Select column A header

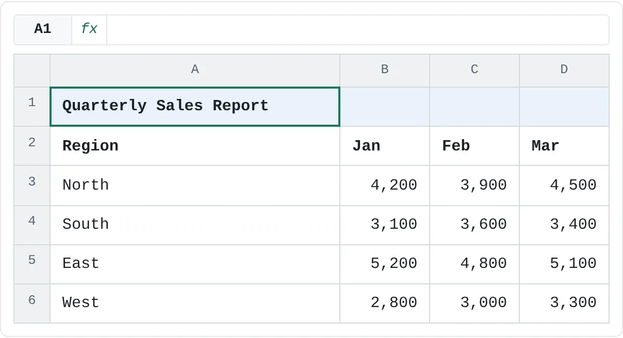point(195,70)
